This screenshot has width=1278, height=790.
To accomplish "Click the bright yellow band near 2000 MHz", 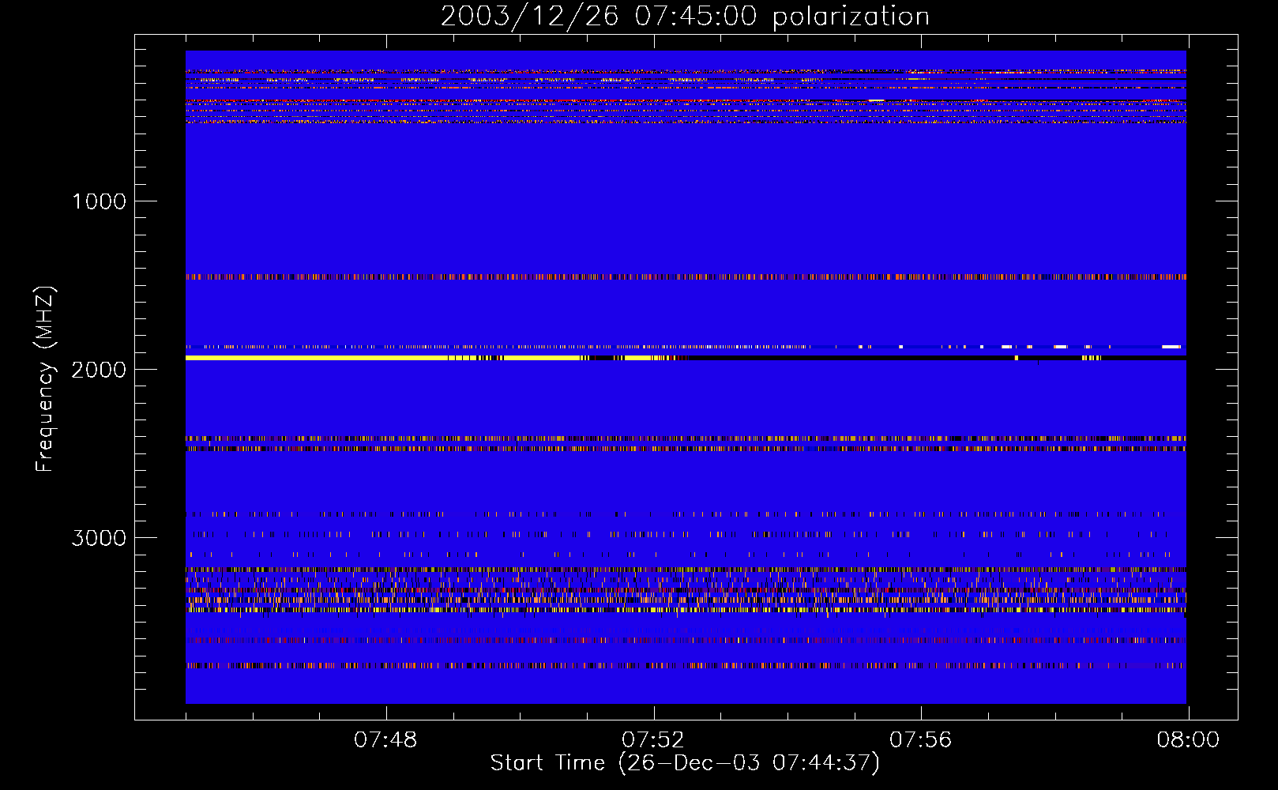I will [436, 358].
